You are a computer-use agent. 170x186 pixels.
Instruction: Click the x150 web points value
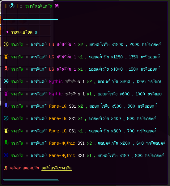pyautogui.click(x=124, y=156)
